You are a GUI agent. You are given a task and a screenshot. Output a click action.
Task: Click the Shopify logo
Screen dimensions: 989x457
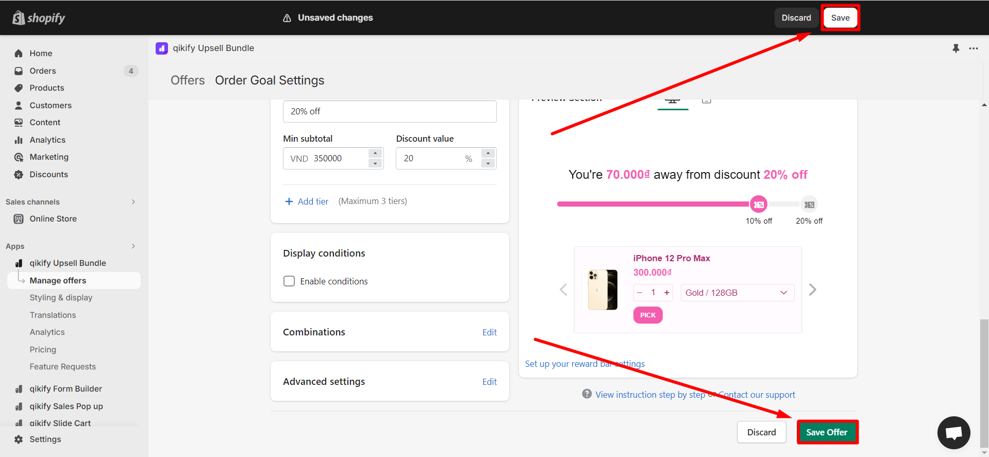pyautogui.click(x=39, y=18)
